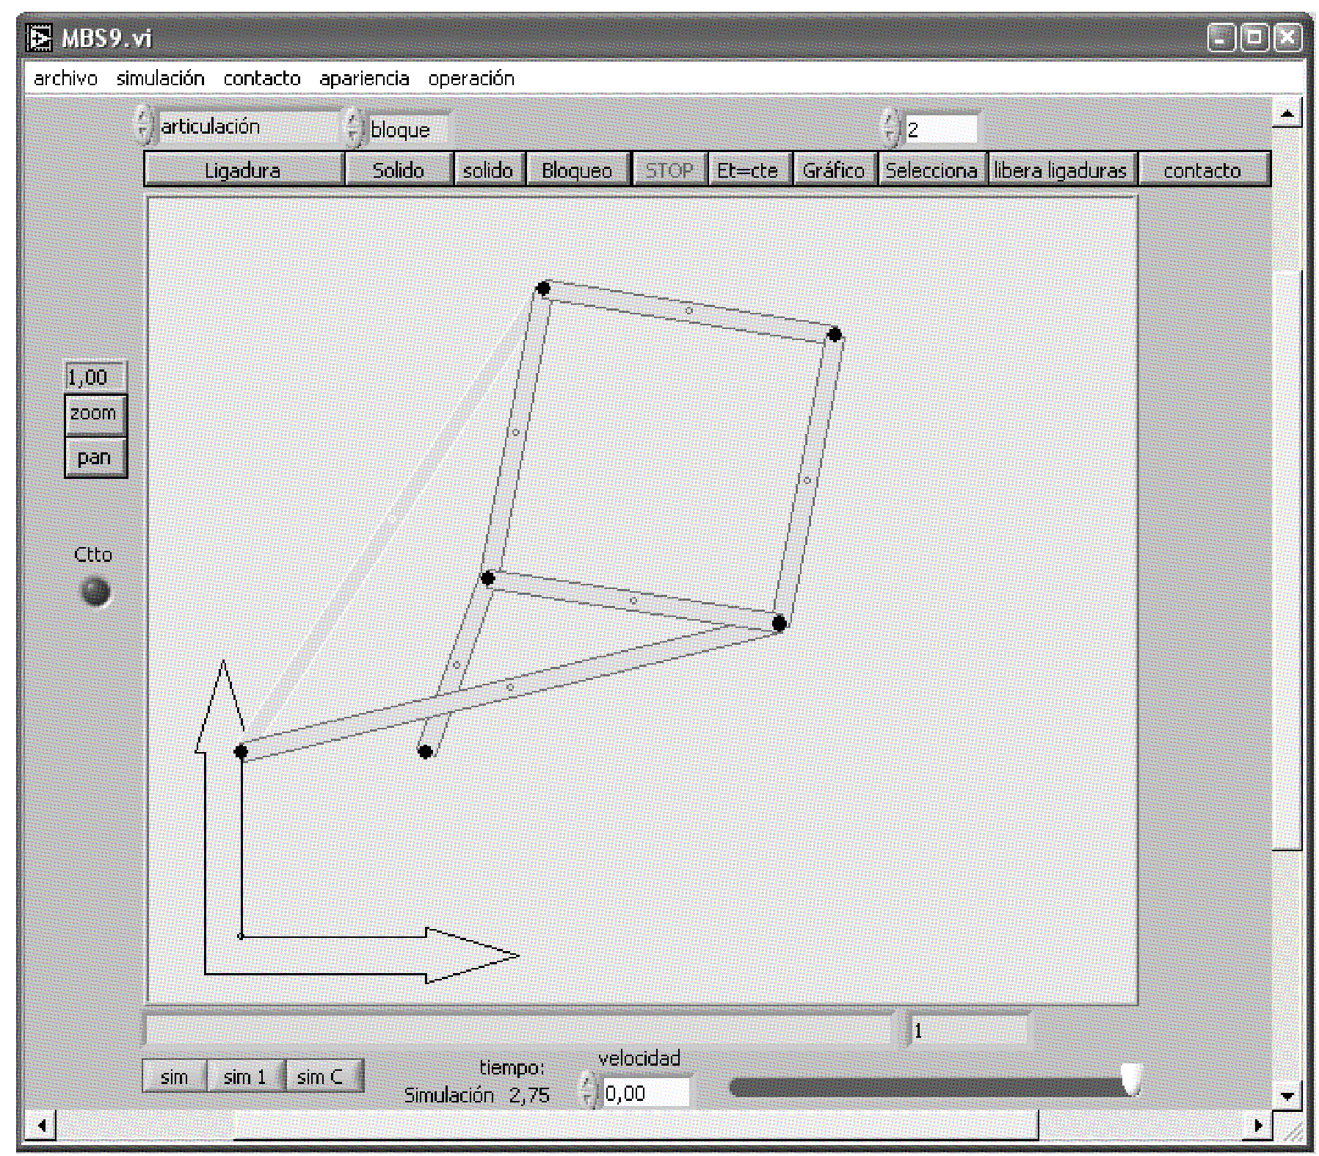1319x1156 pixels.
Task: Open the bloque selector spinner
Action: (354, 129)
